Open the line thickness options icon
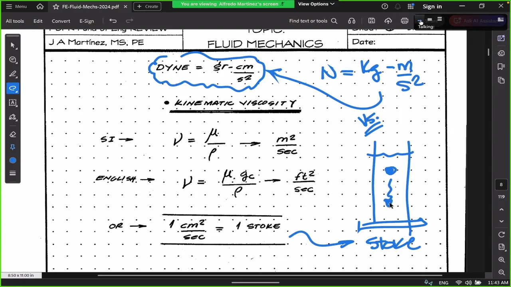 pyautogui.click(x=13, y=173)
